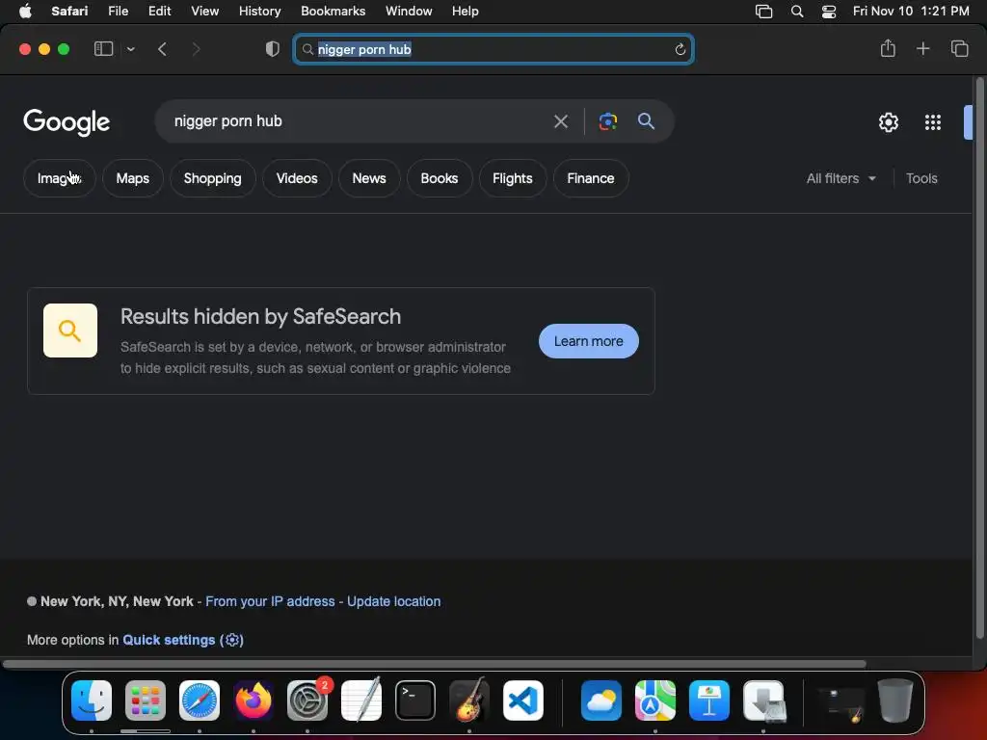Screen dimensions: 987x740
Task: Open TextEdit from the Dock
Action: [361, 700]
